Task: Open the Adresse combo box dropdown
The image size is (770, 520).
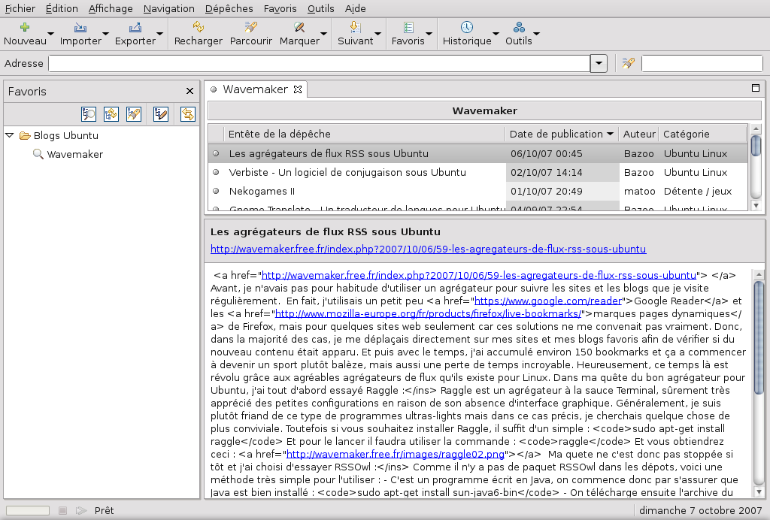Action: click(x=599, y=63)
